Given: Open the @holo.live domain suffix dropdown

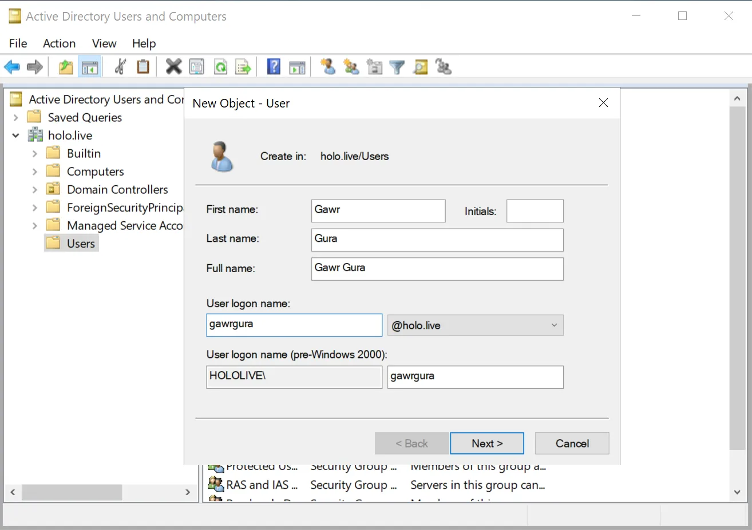Looking at the screenshot, I should pos(476,325).
